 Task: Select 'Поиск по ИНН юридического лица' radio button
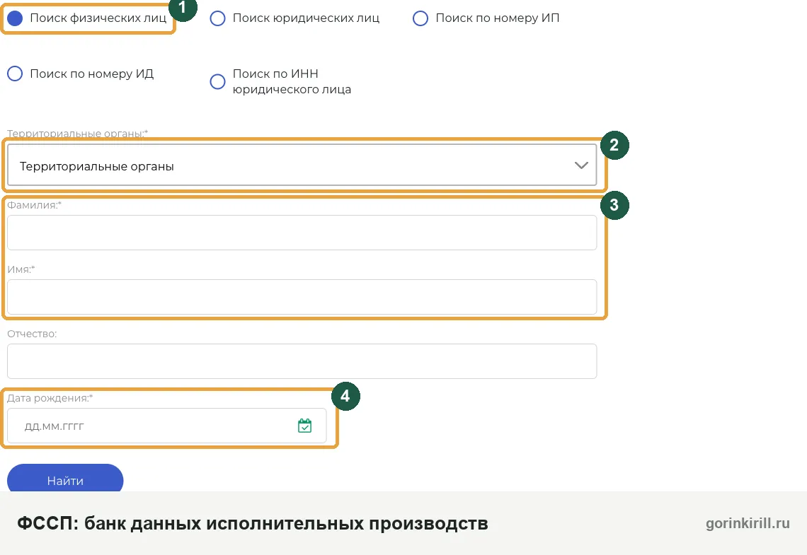click(218, 81)
